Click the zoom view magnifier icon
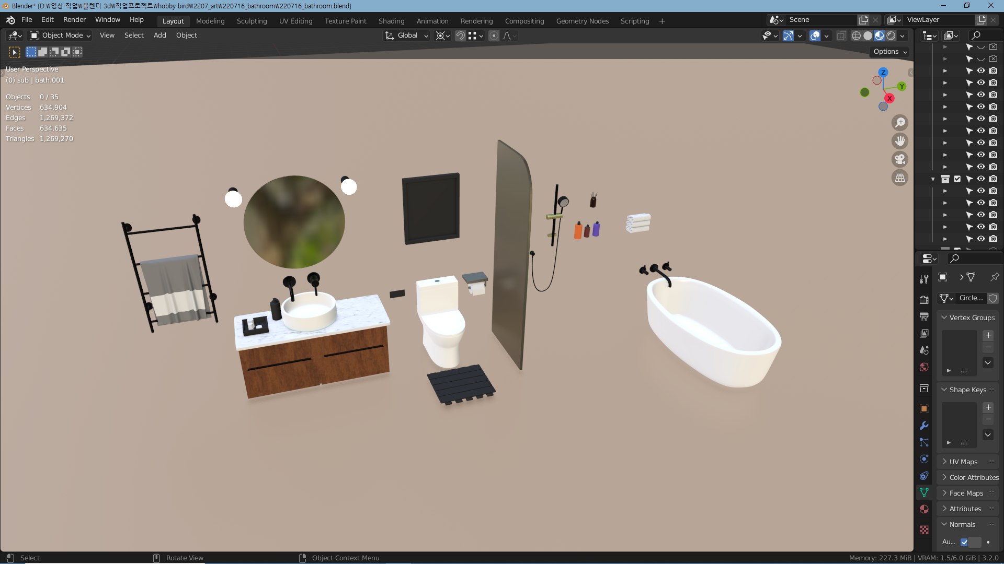Screen dimensions: 1004x564 (900, 123)
